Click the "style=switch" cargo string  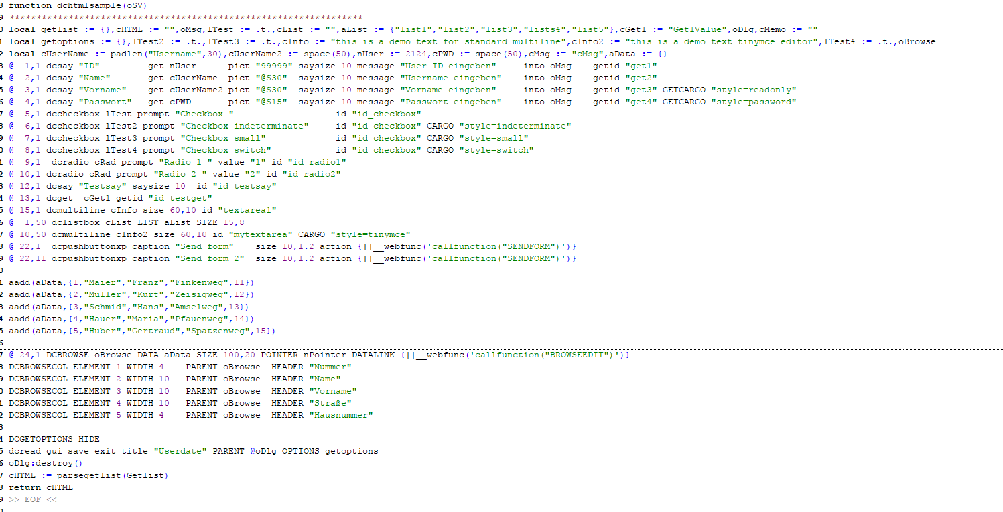pos(496,150)
